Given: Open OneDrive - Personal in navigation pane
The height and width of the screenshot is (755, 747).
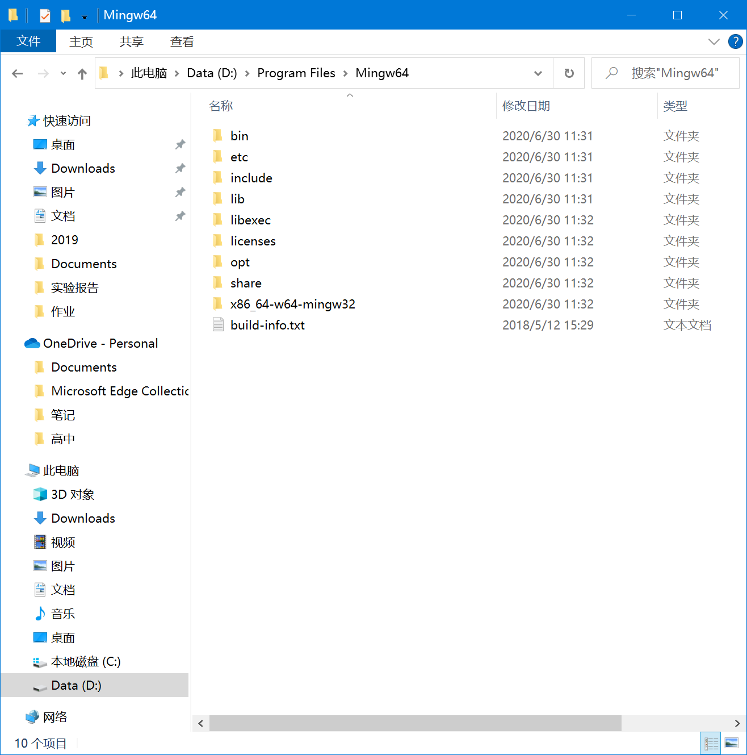Looking at the screenshot, I should (x=100, y=344).
